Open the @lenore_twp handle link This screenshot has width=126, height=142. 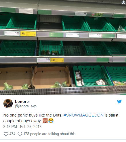[x=26, y=106]
